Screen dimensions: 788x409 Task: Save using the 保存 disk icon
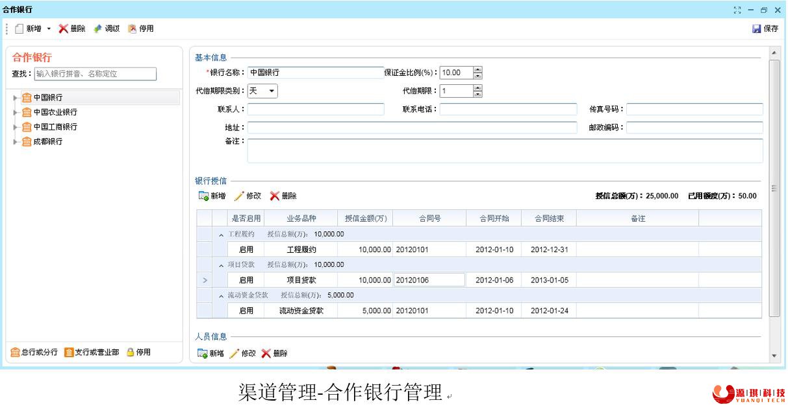click(756, 29)
